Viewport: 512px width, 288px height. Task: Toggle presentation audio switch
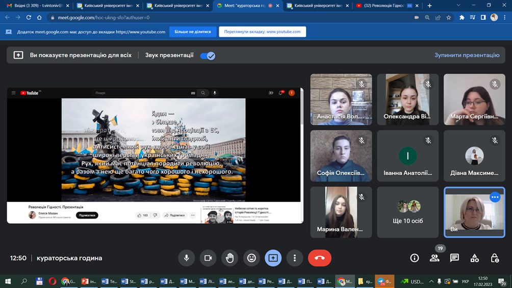[208, 56]
